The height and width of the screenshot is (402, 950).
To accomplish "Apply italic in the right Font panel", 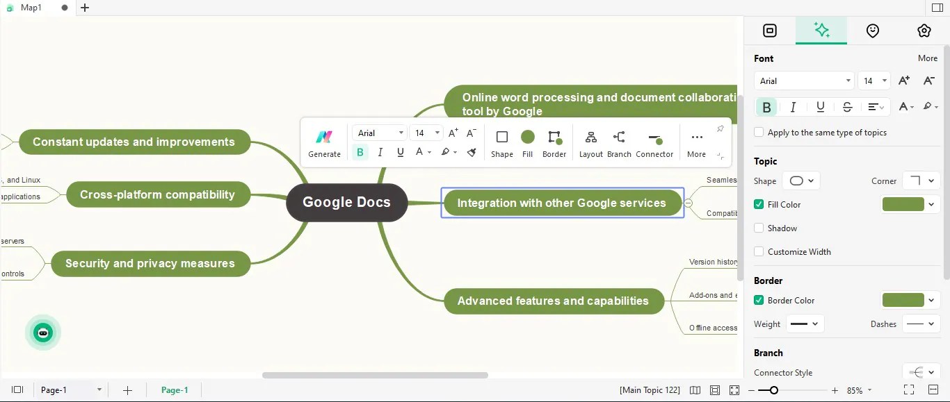I will tap(793, 107).
